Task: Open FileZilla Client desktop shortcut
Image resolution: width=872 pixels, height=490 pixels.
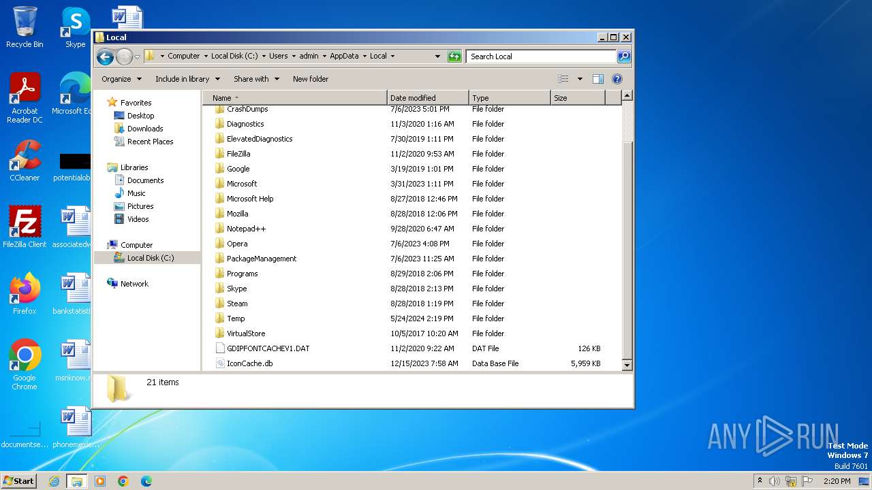Action: [x=25, y=227]
